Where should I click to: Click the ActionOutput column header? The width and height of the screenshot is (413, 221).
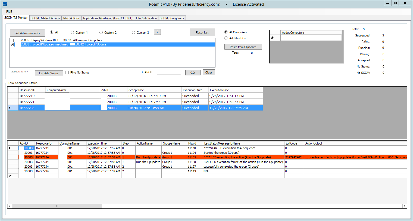click(355, 143)
